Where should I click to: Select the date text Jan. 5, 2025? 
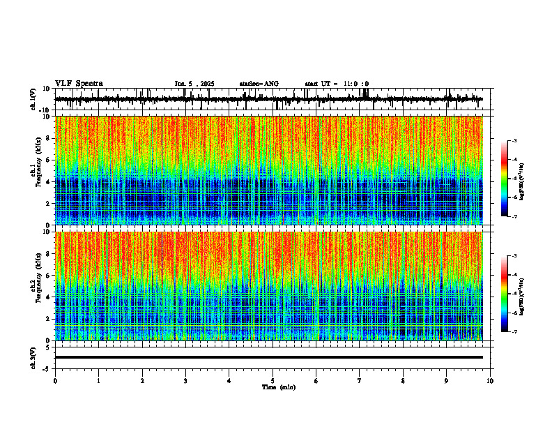[194, 84]
